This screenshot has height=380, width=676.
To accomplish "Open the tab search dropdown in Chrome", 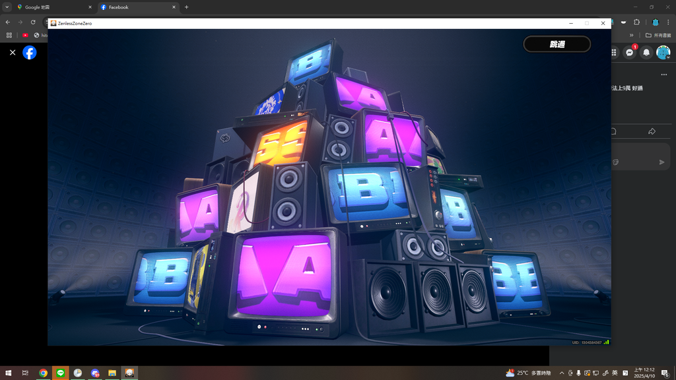I will coord(7,7).
